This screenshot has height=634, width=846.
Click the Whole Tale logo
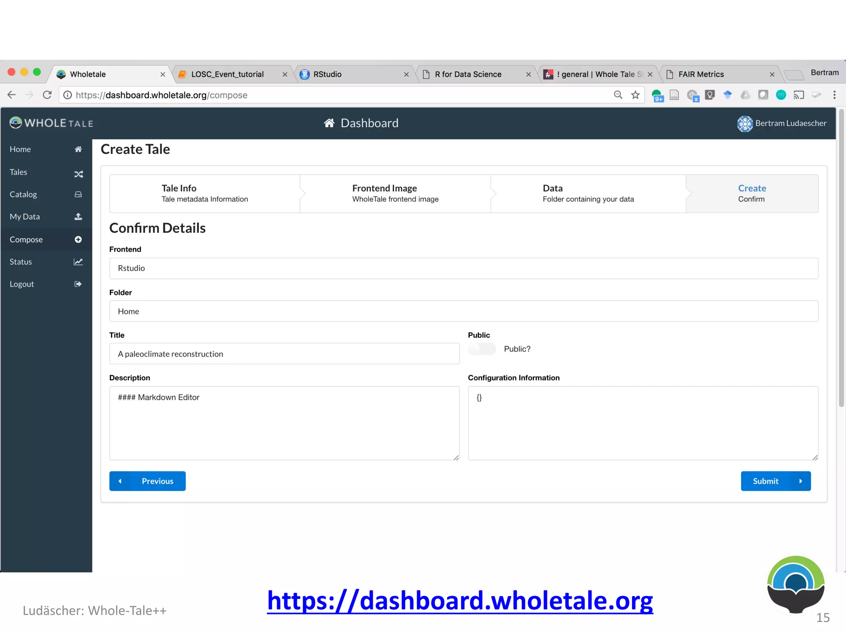[x=51, y=123]
